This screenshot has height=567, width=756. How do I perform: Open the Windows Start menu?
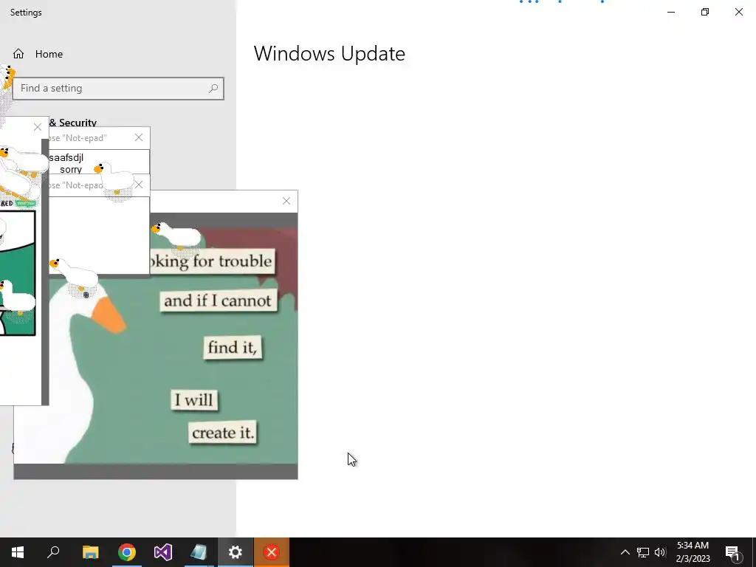[18, 552]
